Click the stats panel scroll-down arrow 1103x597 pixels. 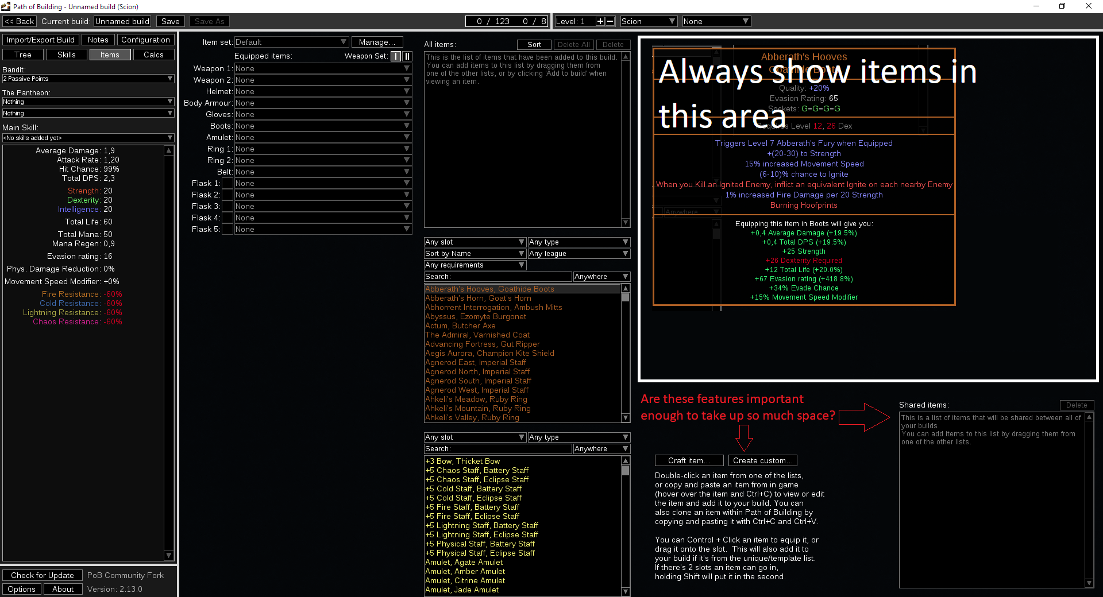point(169,555)
